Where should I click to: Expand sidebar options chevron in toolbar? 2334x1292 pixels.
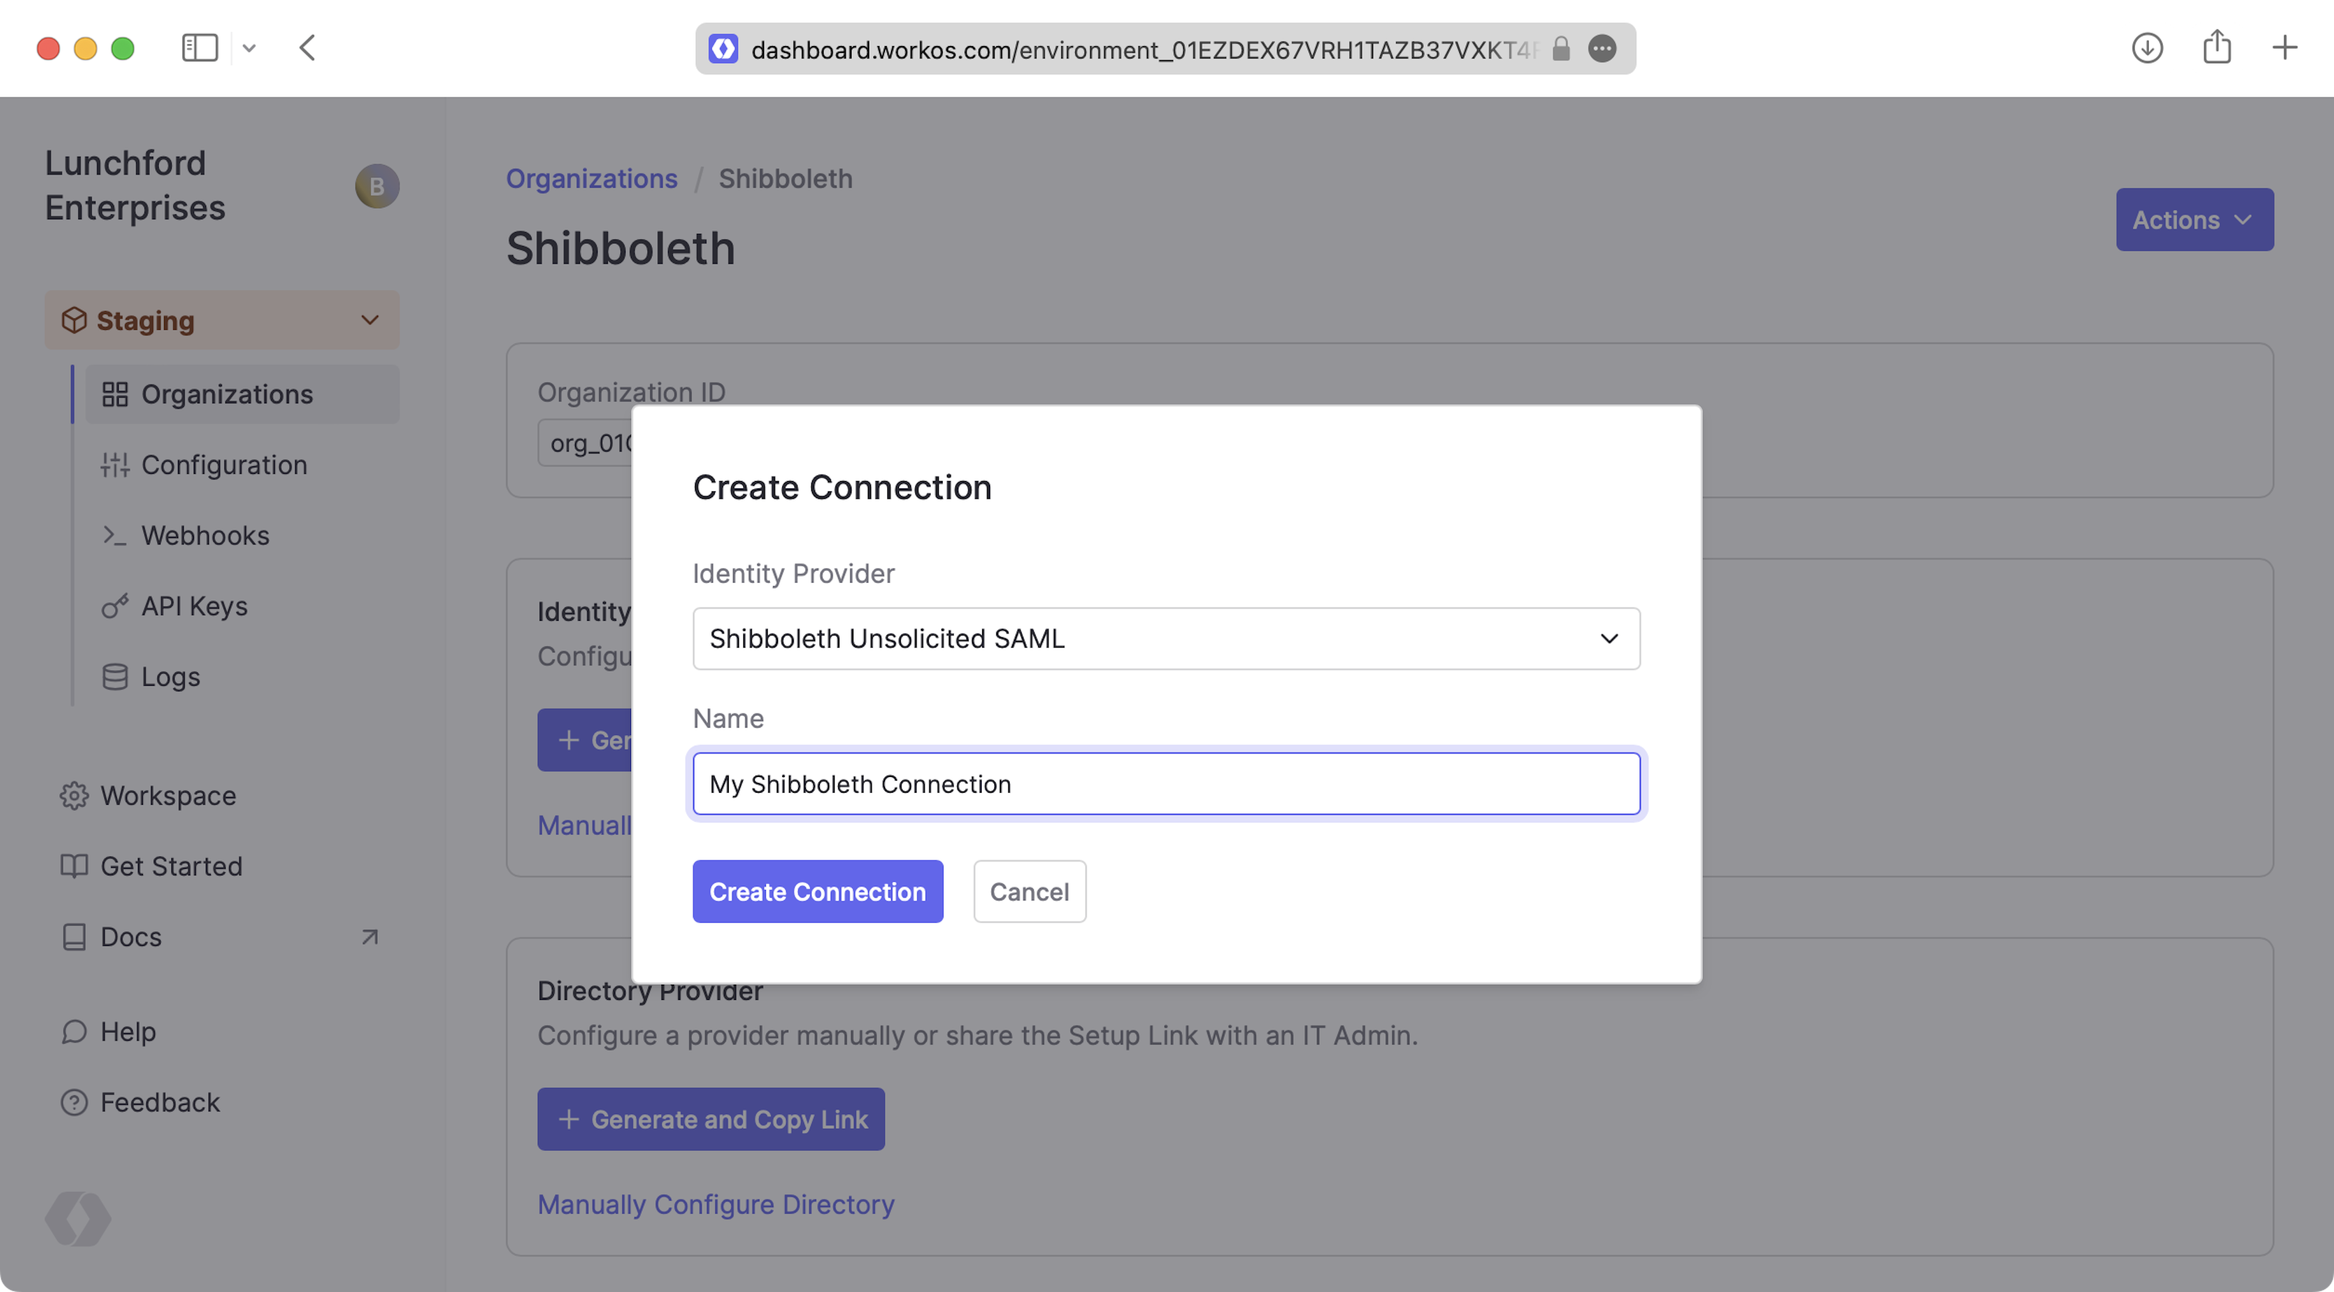pos(249,49)
